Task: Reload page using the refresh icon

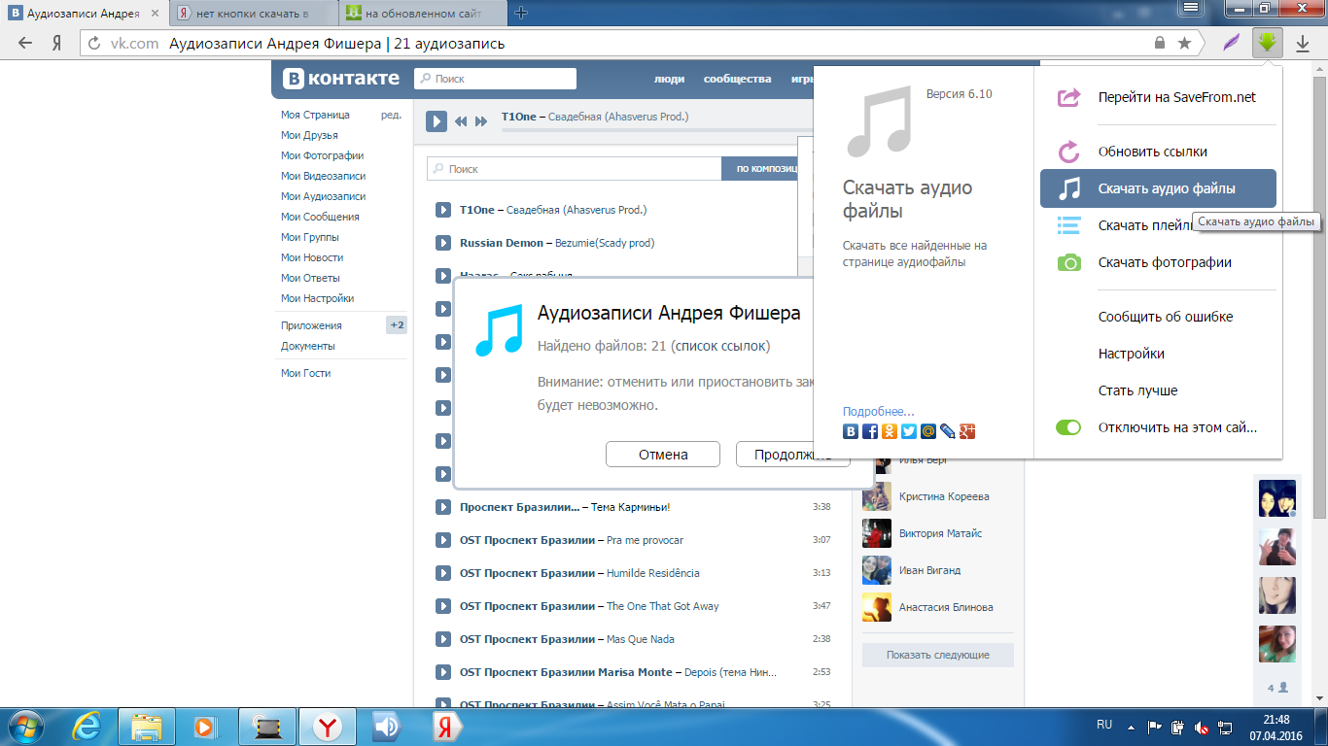Action: [x=94, y=43]
